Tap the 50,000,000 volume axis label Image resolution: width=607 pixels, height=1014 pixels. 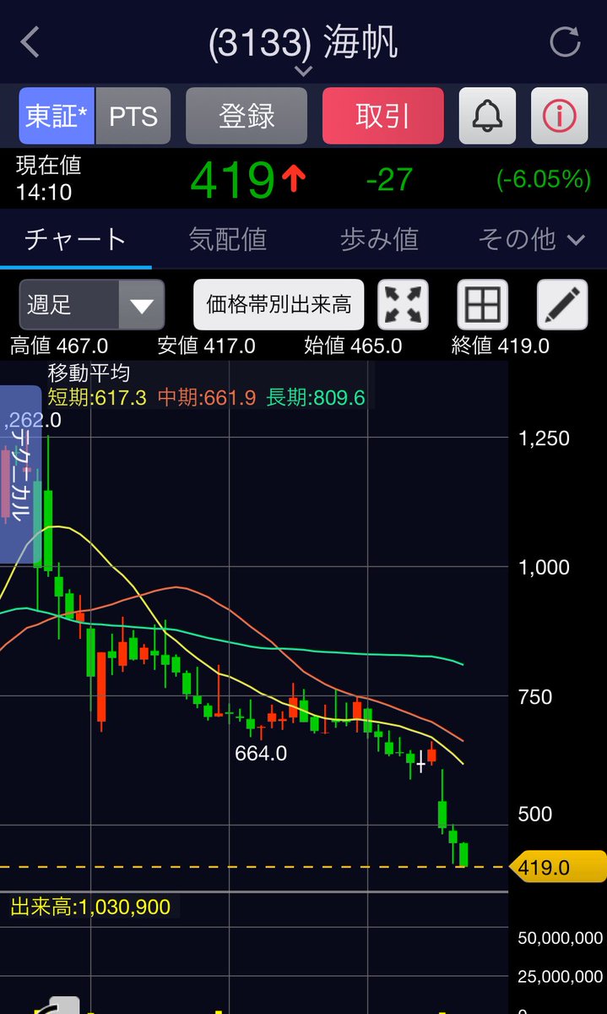click(x=561, y=938)
